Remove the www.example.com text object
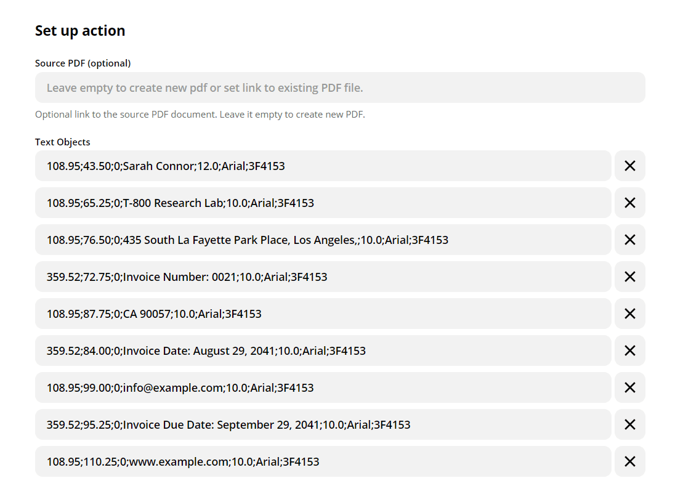The image size is (683, 478). pyautogui.click(x=629, y=461)
